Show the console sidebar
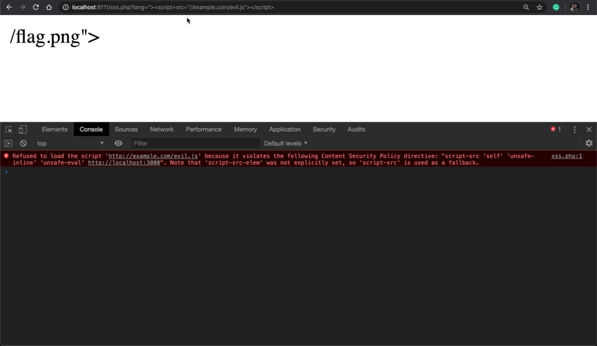The width and height of the screenshot is (597, 346). point(8,144)
